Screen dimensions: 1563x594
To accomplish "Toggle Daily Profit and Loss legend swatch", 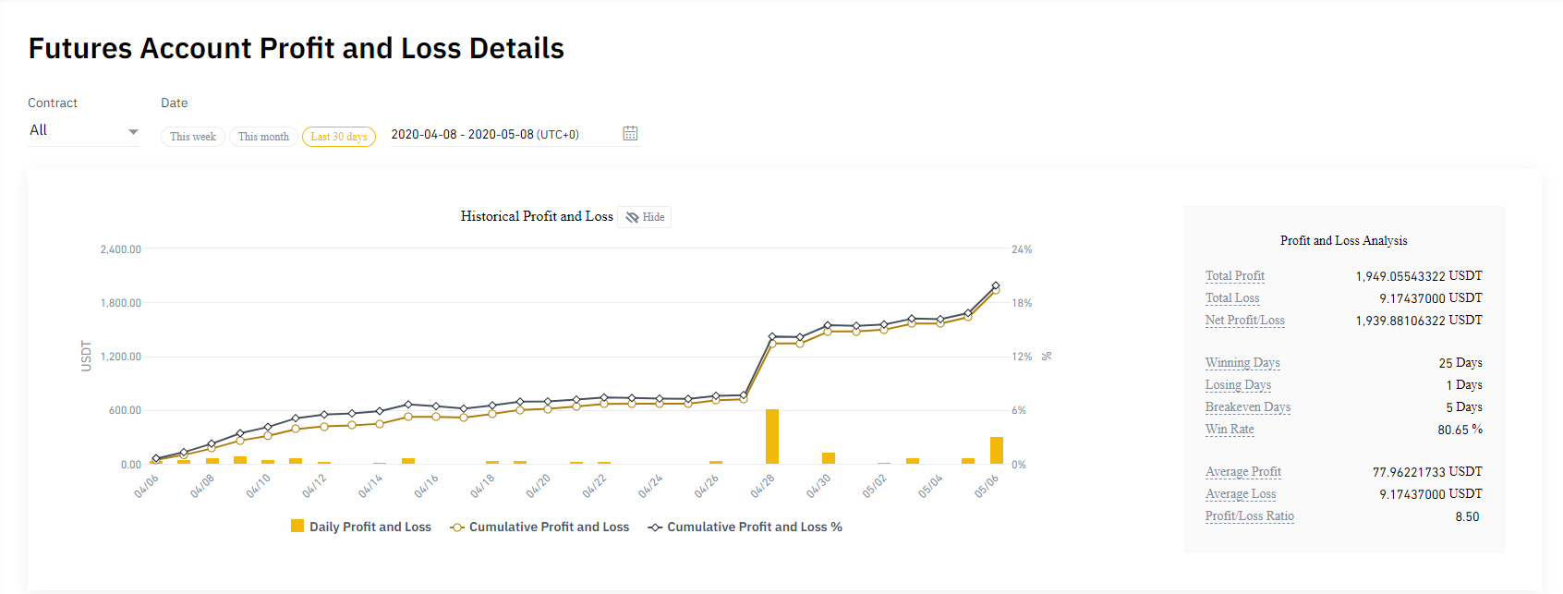I will tap(297, 526).
